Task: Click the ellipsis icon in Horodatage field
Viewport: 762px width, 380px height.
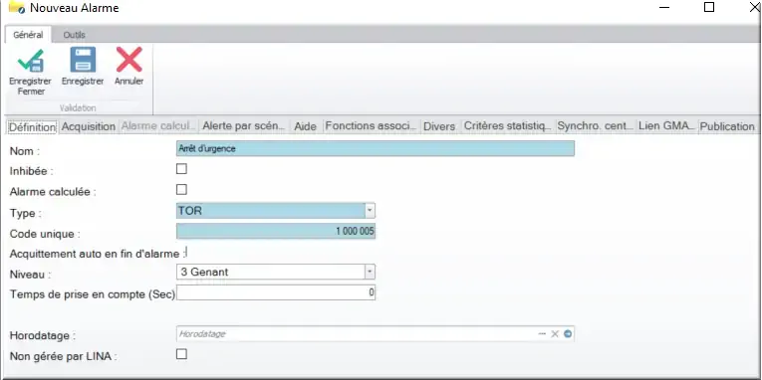Action: 542,334
